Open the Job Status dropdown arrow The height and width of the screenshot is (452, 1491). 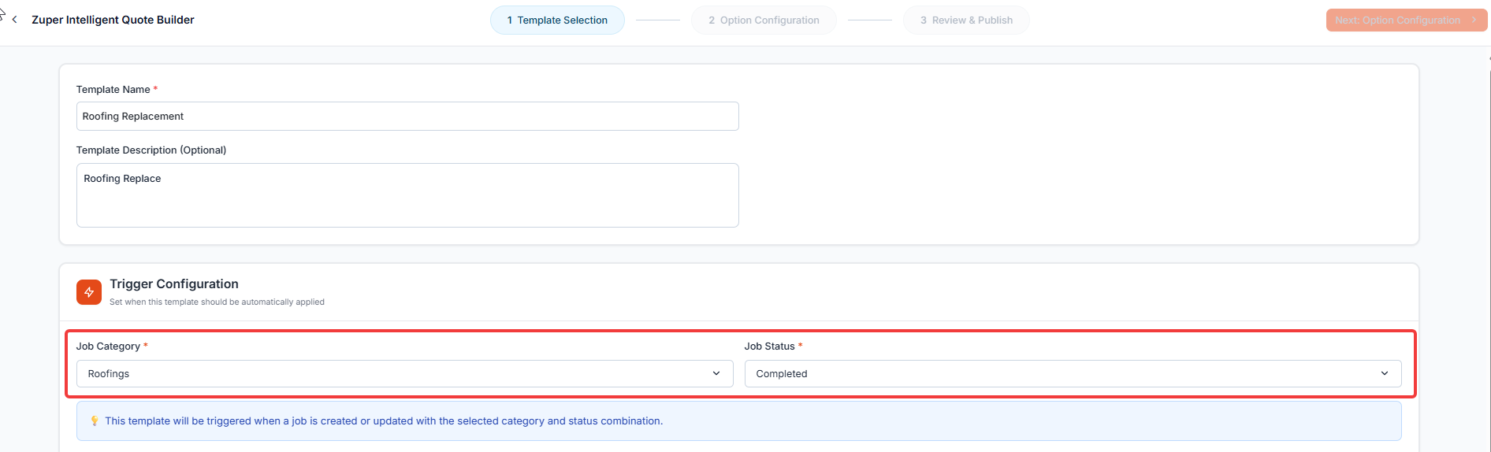(x=1385, y=373)
